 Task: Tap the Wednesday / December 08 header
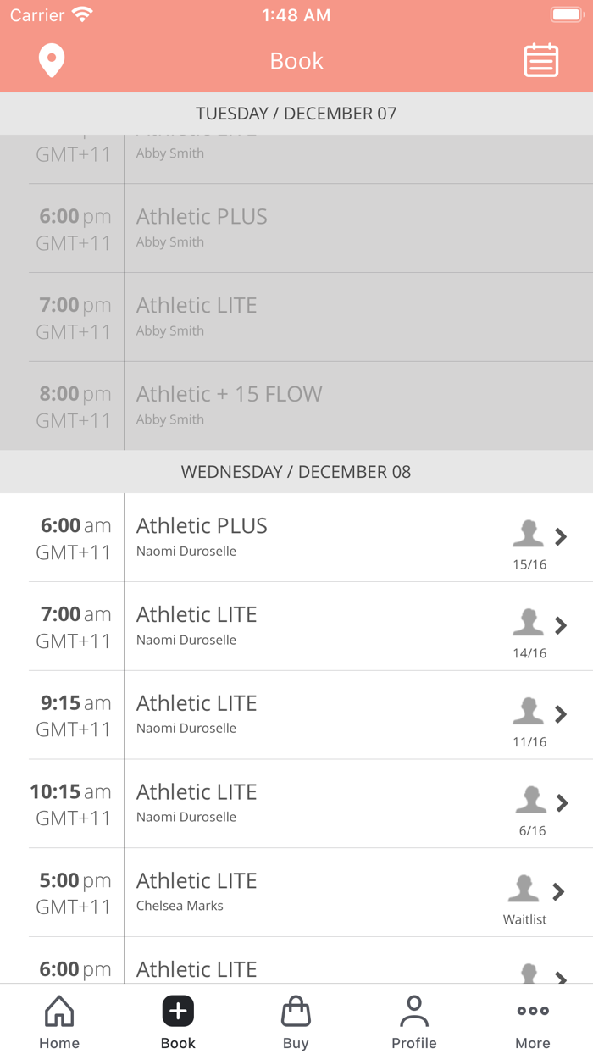pyautogui.click(x=296, y=472)
